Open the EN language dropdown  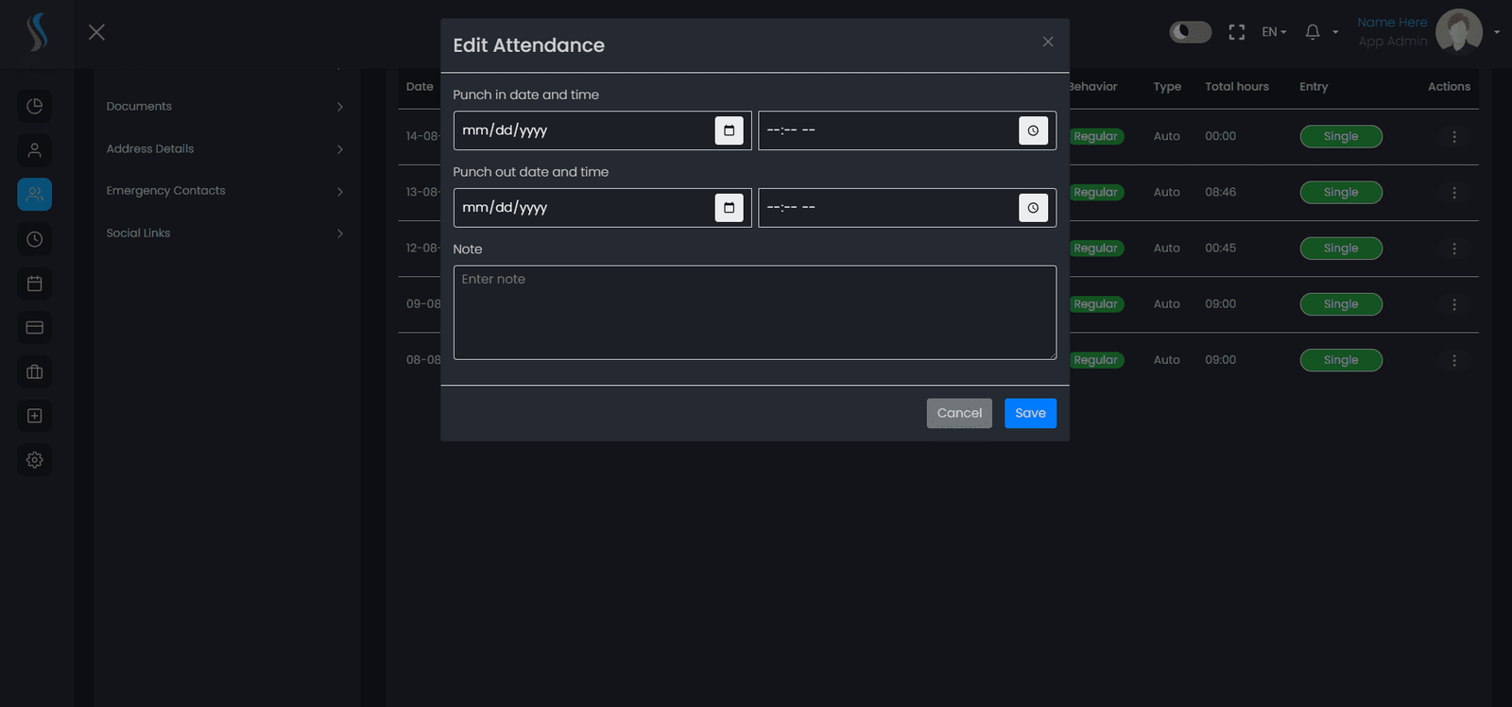1274,32
